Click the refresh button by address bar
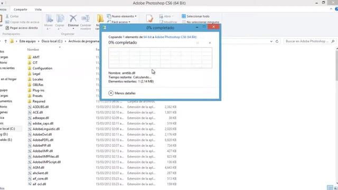Screen dimensions: 338x190 point(277,41)
